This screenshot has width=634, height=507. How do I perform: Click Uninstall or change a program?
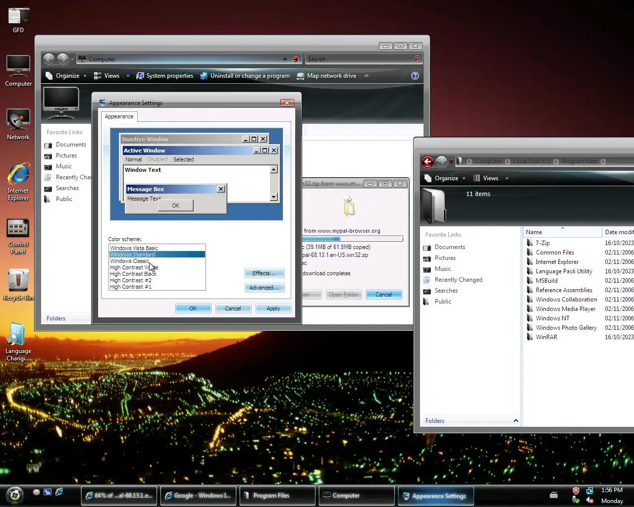pos(245,76)
